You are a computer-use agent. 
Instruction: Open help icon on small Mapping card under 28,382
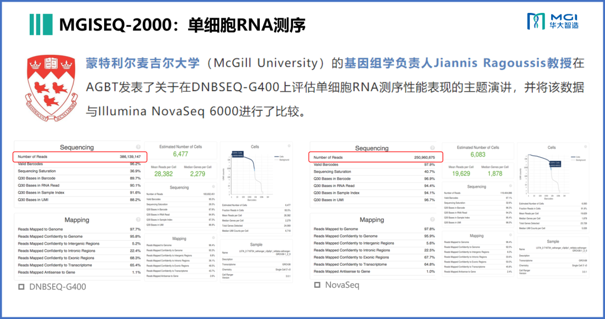[x=213, y=238]
